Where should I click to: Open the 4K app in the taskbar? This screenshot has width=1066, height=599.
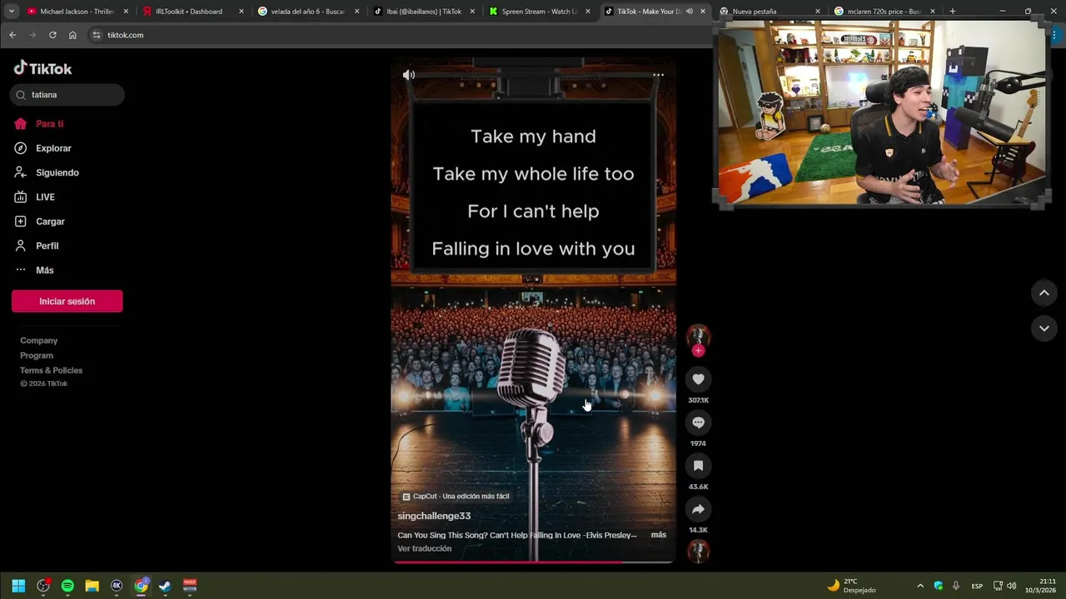pos(117,586)
